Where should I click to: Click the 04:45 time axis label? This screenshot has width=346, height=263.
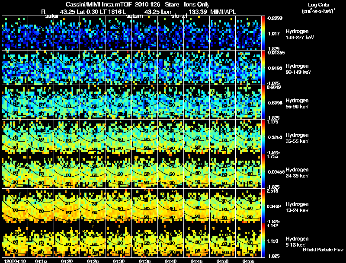[197, 261]
